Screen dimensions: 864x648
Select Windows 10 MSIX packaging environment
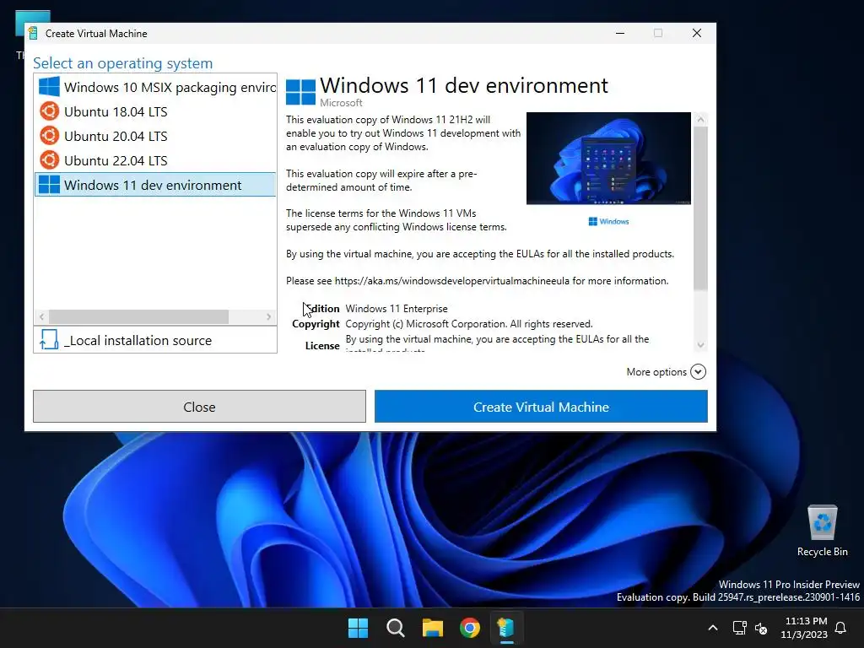155,87
